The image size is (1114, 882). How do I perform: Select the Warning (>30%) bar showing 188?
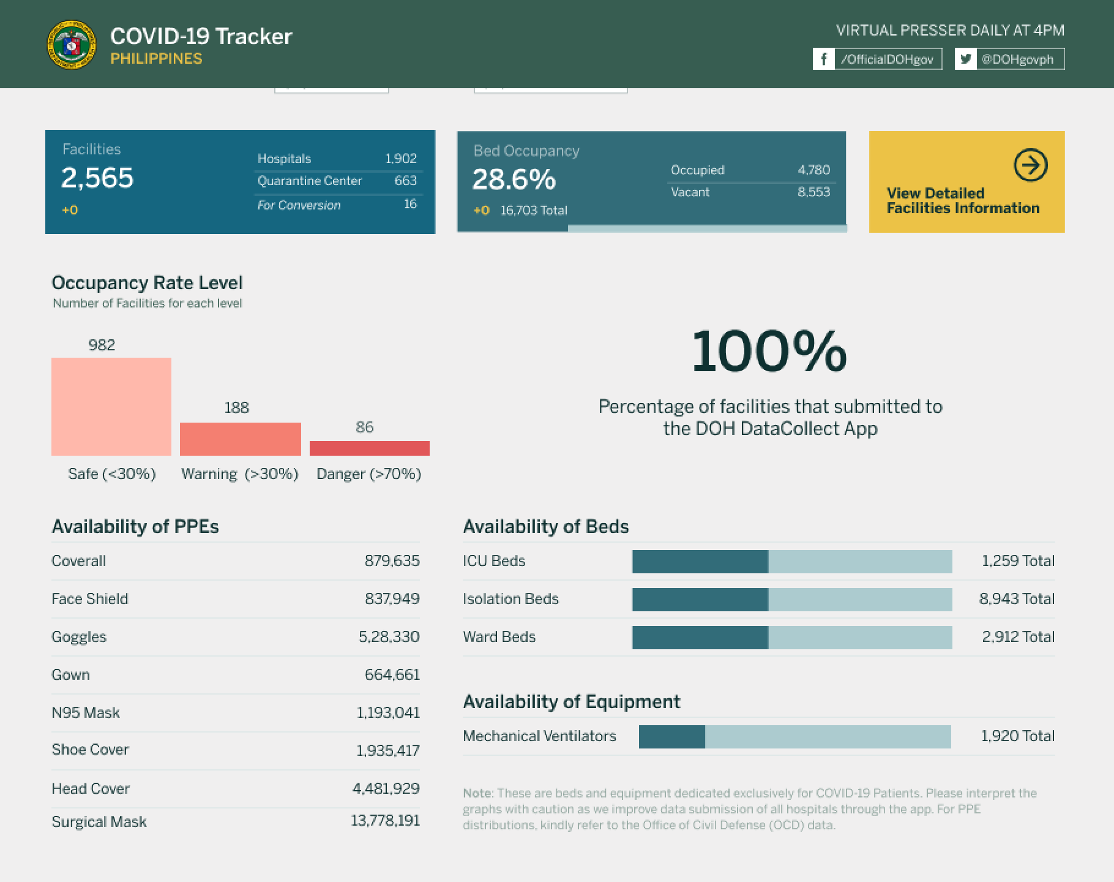pyautogui.click(x=240, y=439)
